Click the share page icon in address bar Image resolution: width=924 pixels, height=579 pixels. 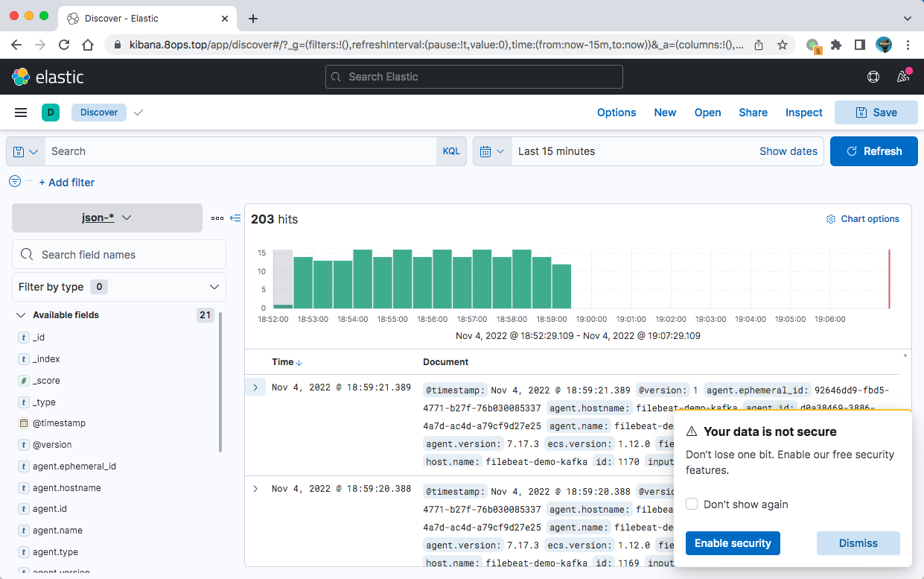pyautogui.click(x=759, y=45)
